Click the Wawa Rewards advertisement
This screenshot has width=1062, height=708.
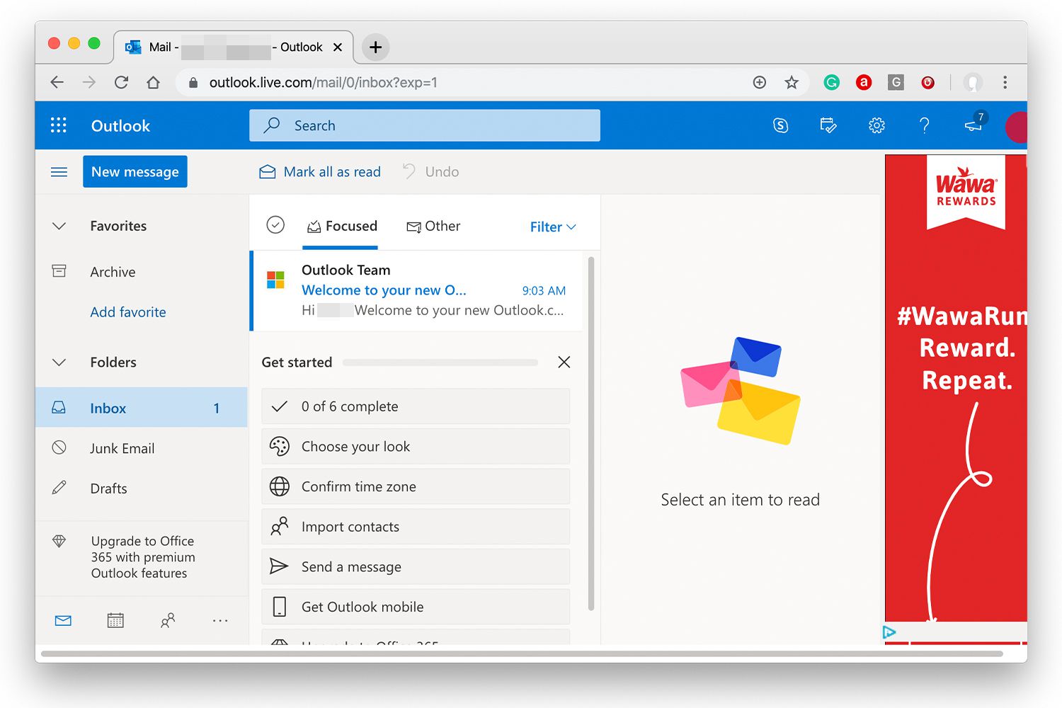pos(956,388)
